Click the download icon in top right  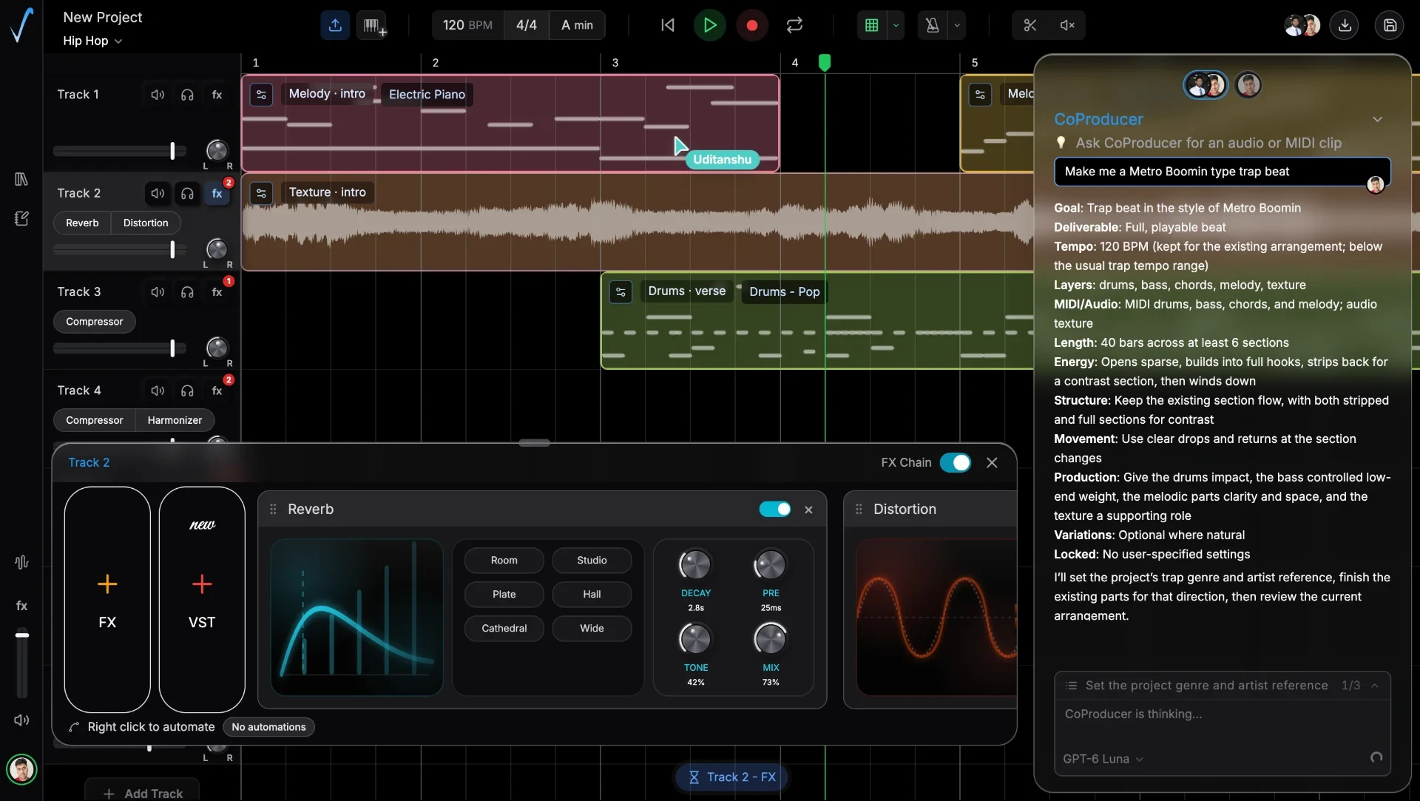[1345, 25]
